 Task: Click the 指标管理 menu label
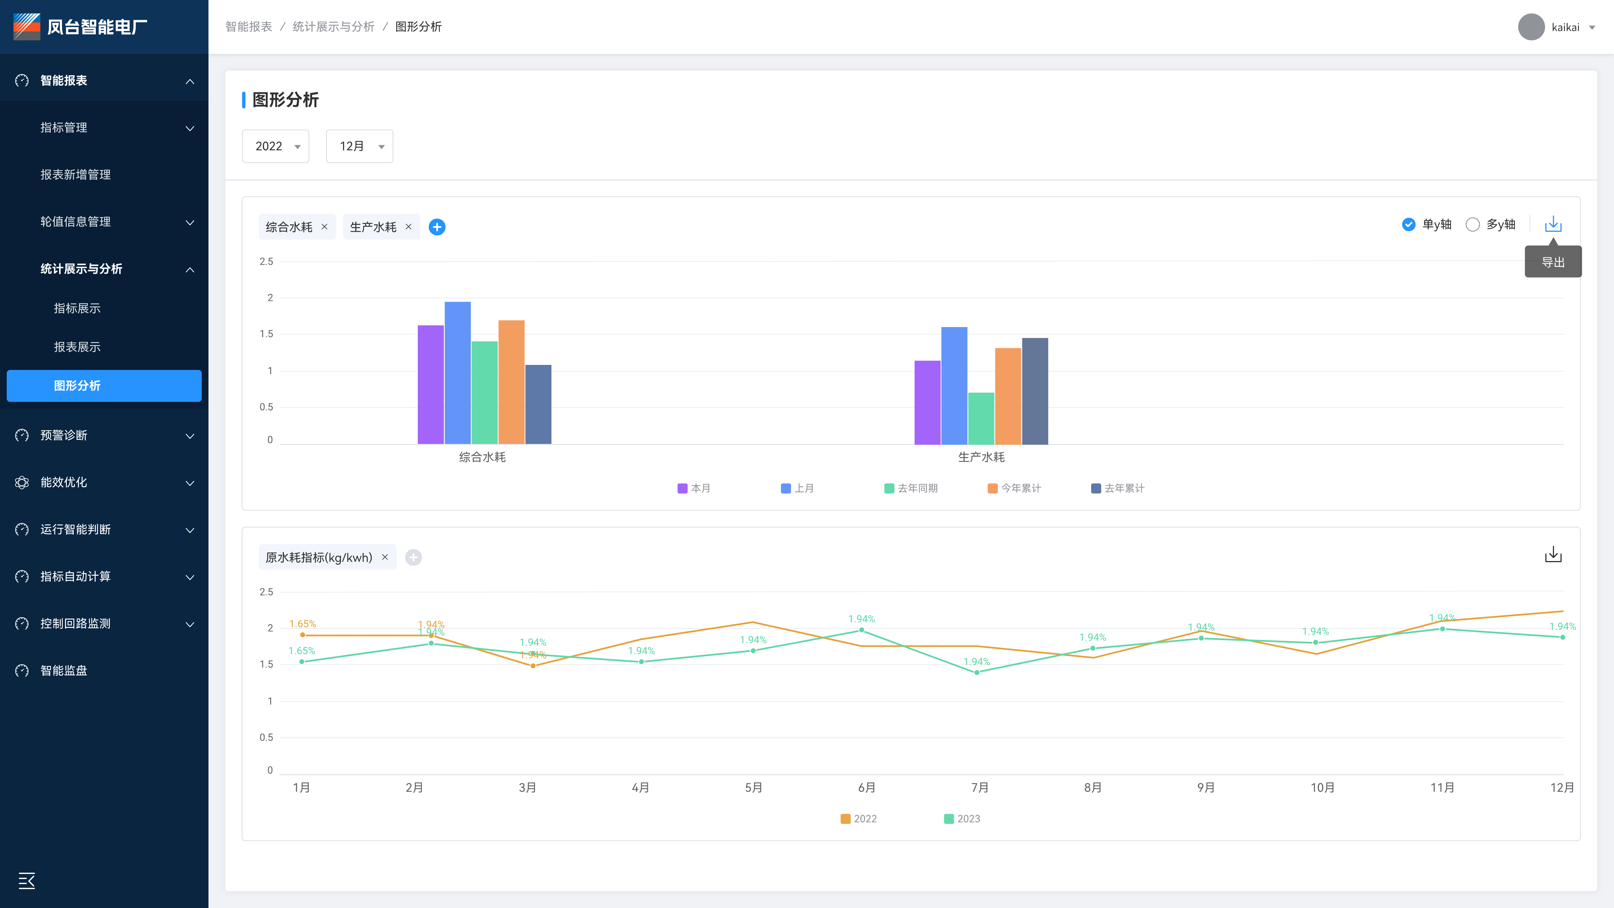64,127
